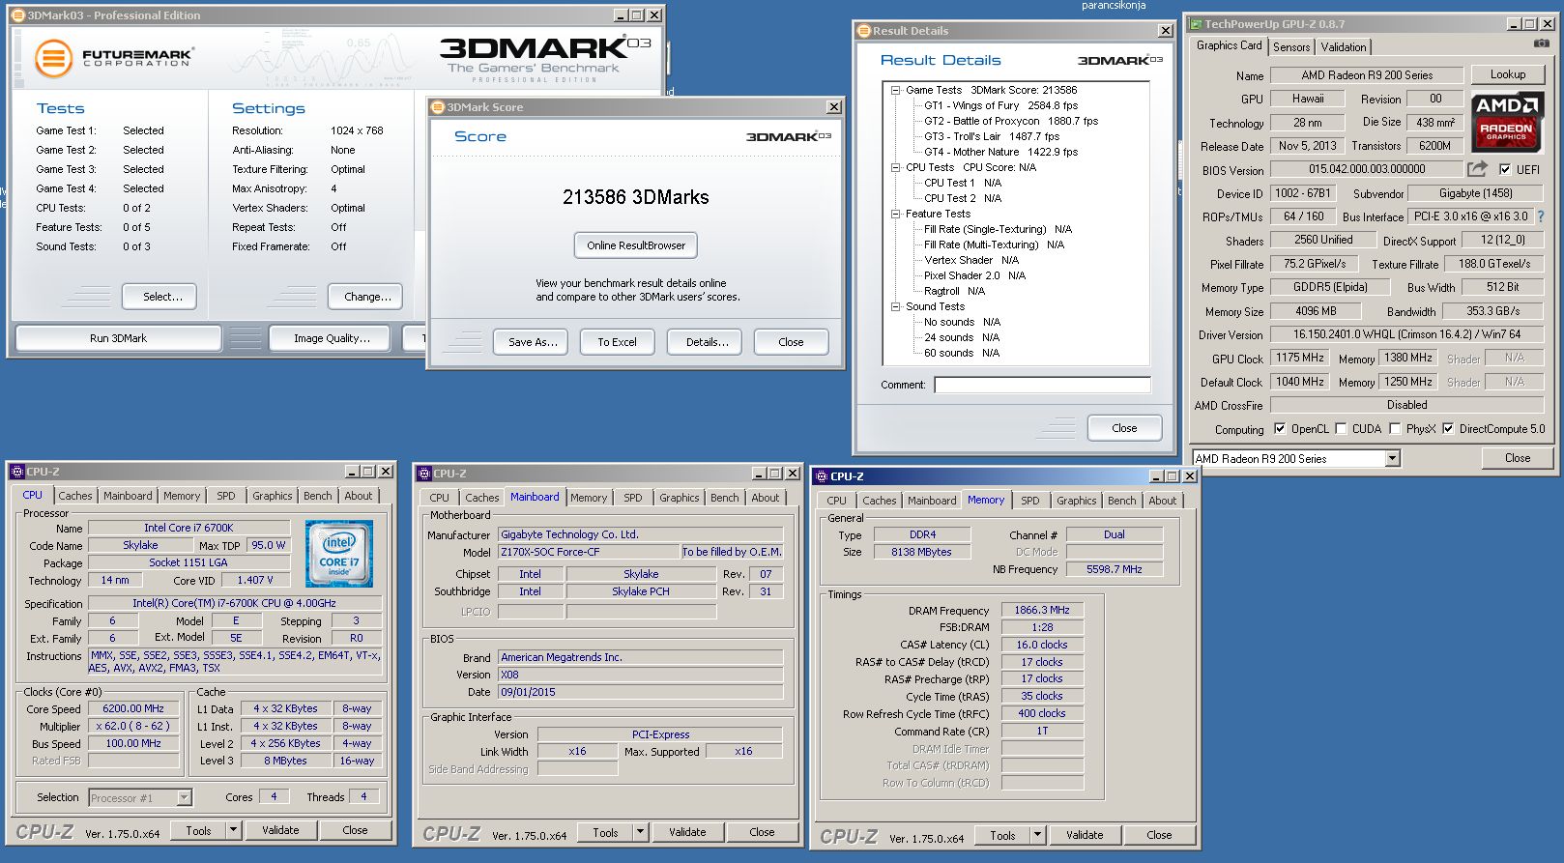Click the Intel Core i7 inside logo
This screenshot has width=1564, height=863.
339,554
